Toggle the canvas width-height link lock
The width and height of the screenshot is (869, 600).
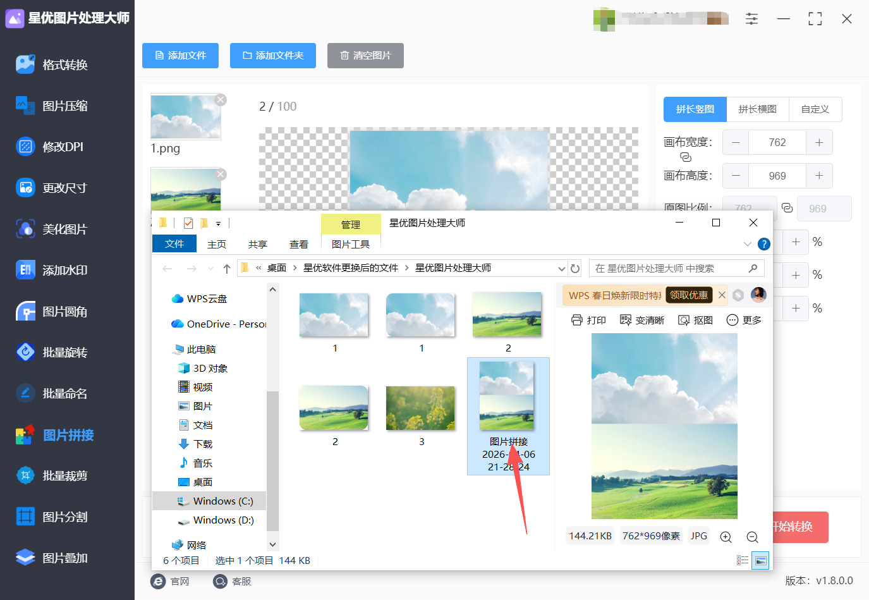click(686, 157)
